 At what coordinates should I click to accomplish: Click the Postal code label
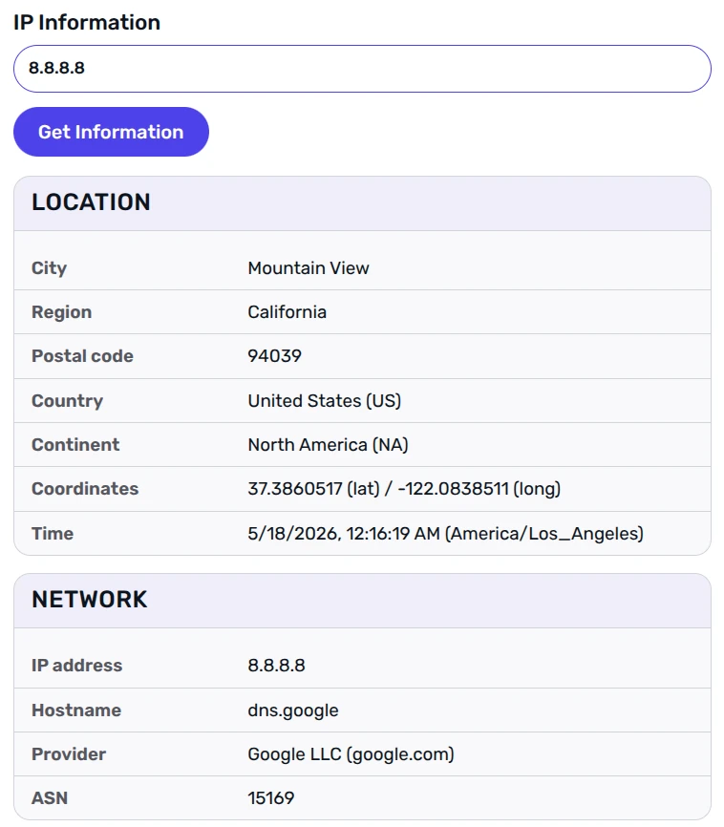coord(82,356)
